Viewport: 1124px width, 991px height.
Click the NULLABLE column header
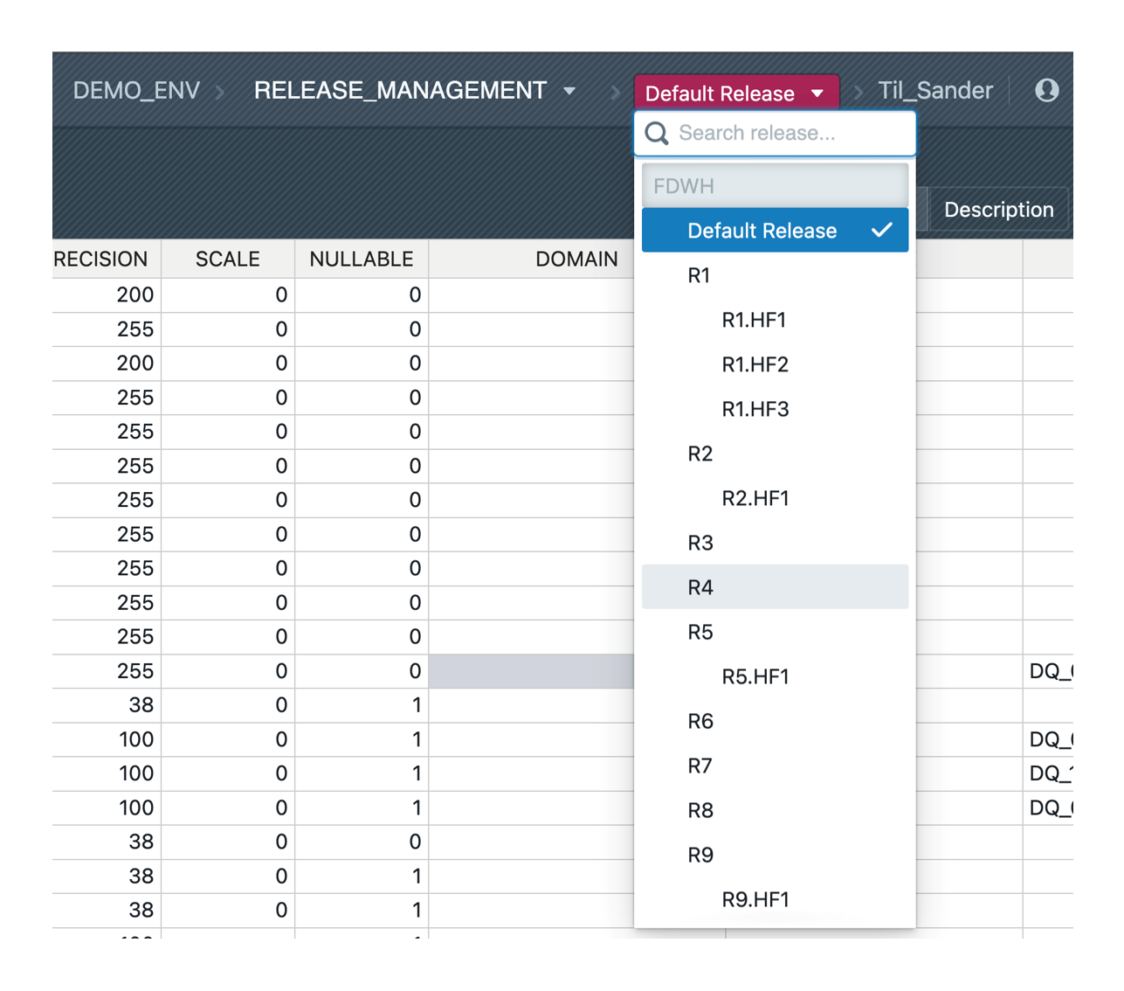(x=361, y=260)
